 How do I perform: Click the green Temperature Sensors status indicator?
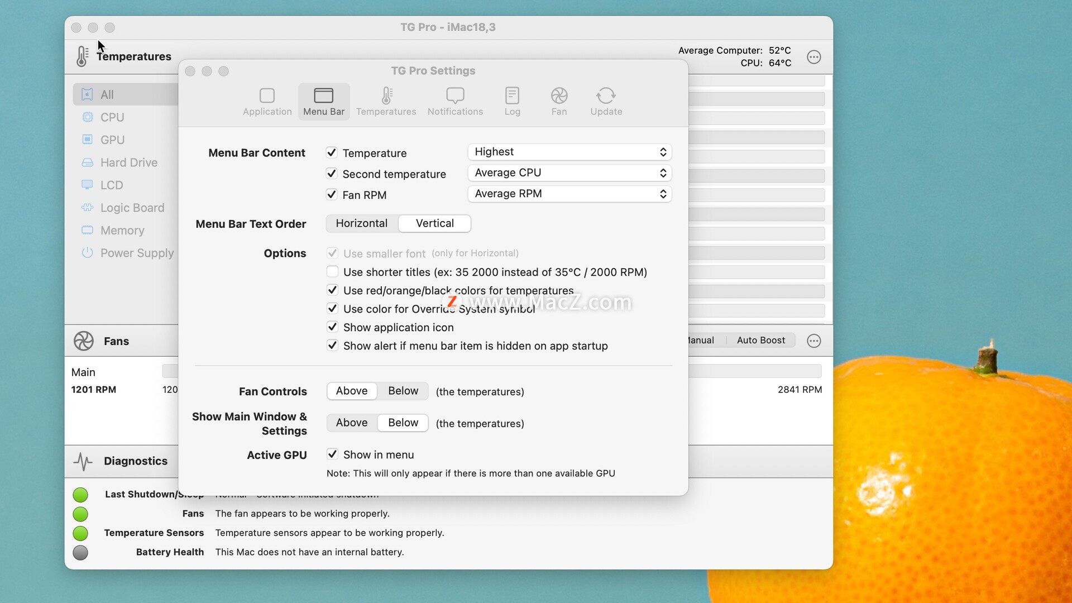[80, 533]
